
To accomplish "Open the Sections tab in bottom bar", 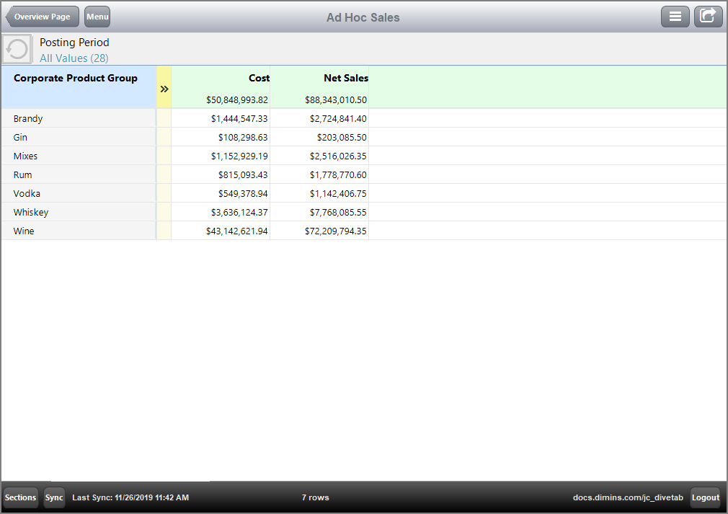I will (20, 497).
